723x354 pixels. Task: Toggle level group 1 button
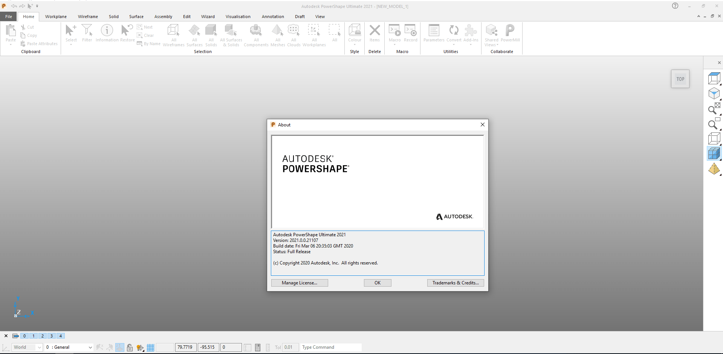coord(34,336)
